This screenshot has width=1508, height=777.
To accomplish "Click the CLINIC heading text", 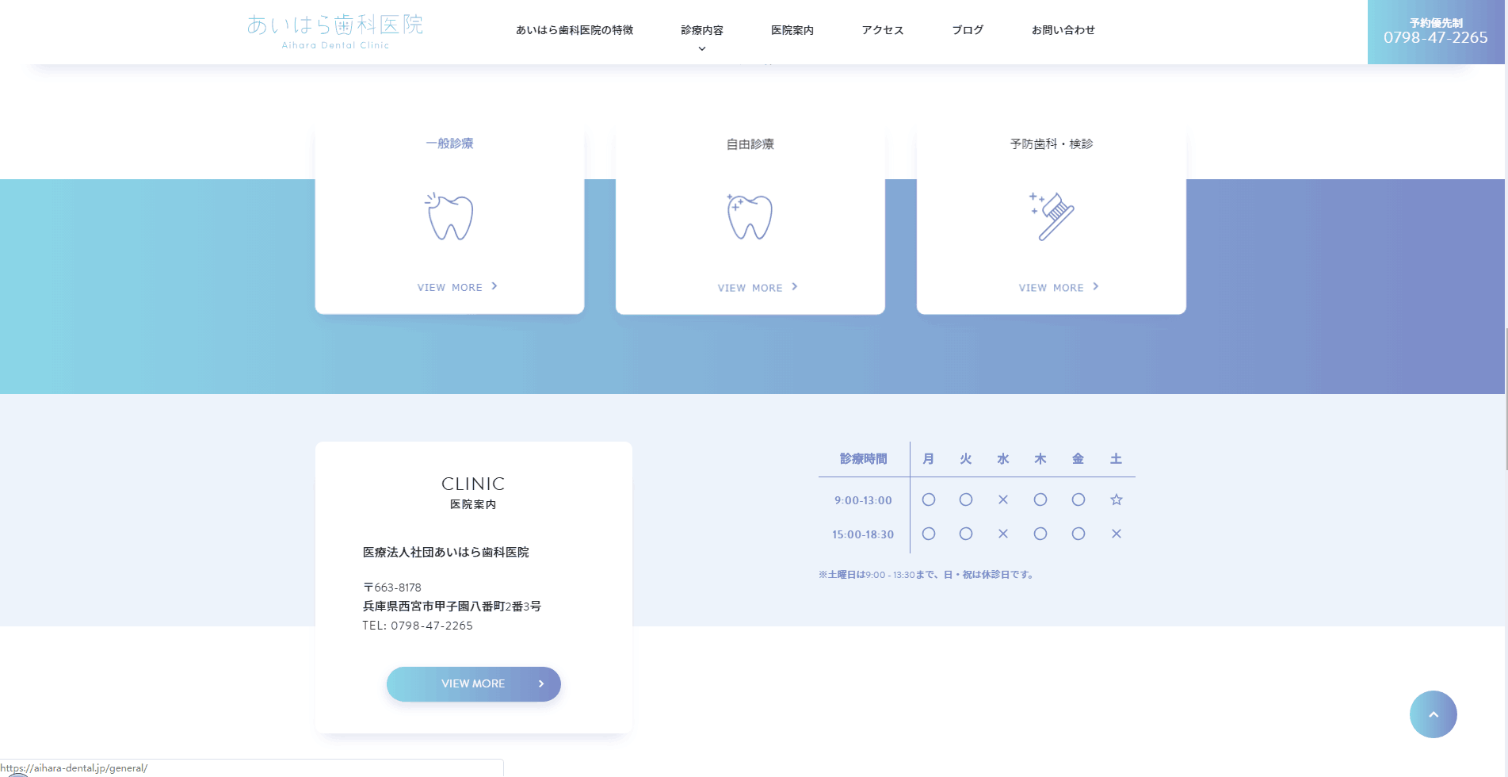I will (x=473, y=484).
